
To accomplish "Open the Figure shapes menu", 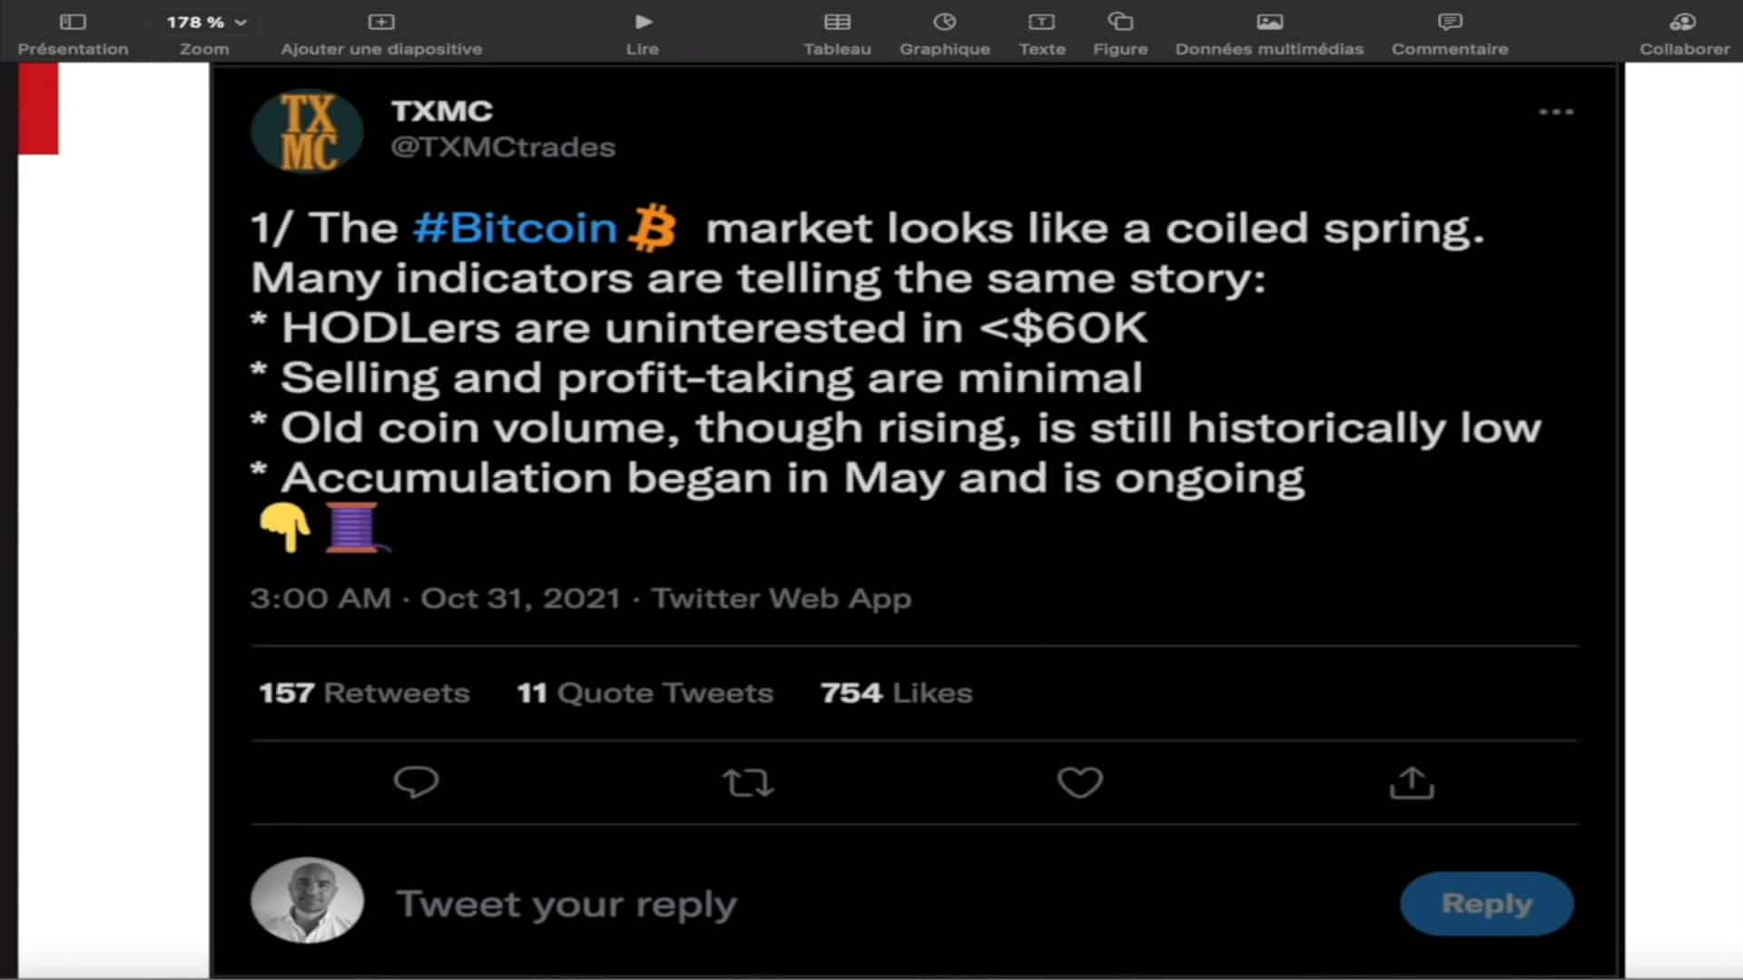I will (1120, 33).
